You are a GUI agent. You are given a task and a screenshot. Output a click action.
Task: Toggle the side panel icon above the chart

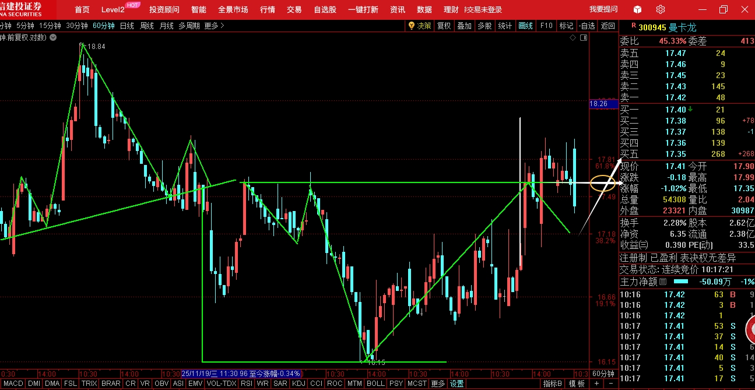pos(584,37)
